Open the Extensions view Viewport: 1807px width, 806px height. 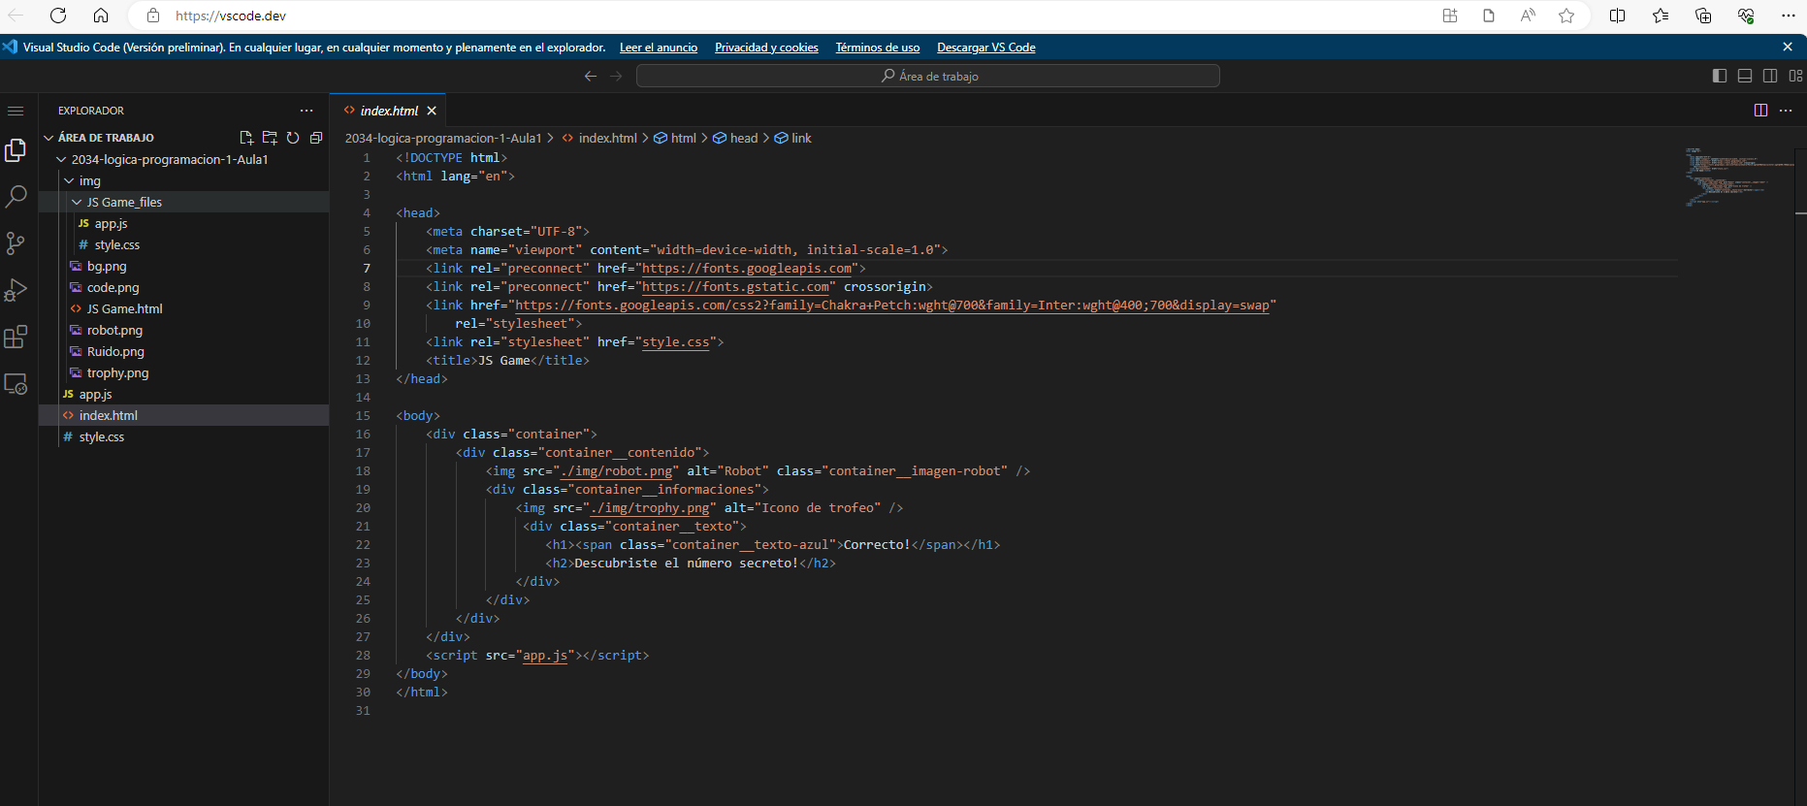16,337
